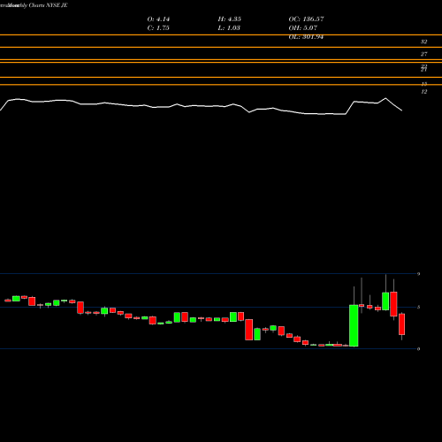
Task: Select the OC: 136.57 reading
Action: click(306, 19)
